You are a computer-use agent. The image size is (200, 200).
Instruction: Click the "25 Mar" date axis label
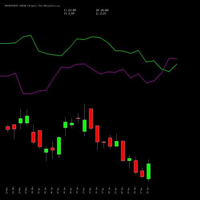pyautogui.click(x=20, y=190)
